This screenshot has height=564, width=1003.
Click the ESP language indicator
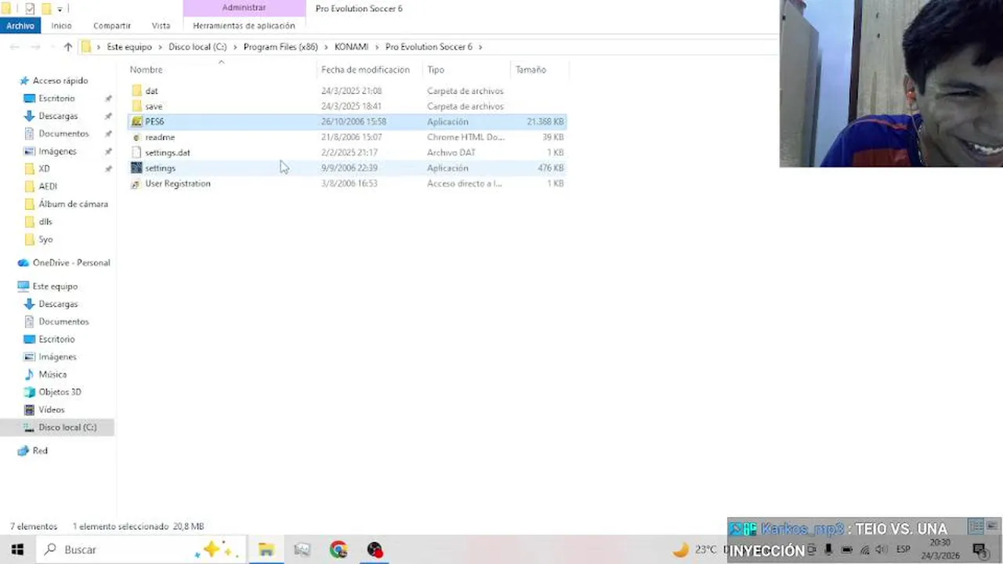click(903, 550)
